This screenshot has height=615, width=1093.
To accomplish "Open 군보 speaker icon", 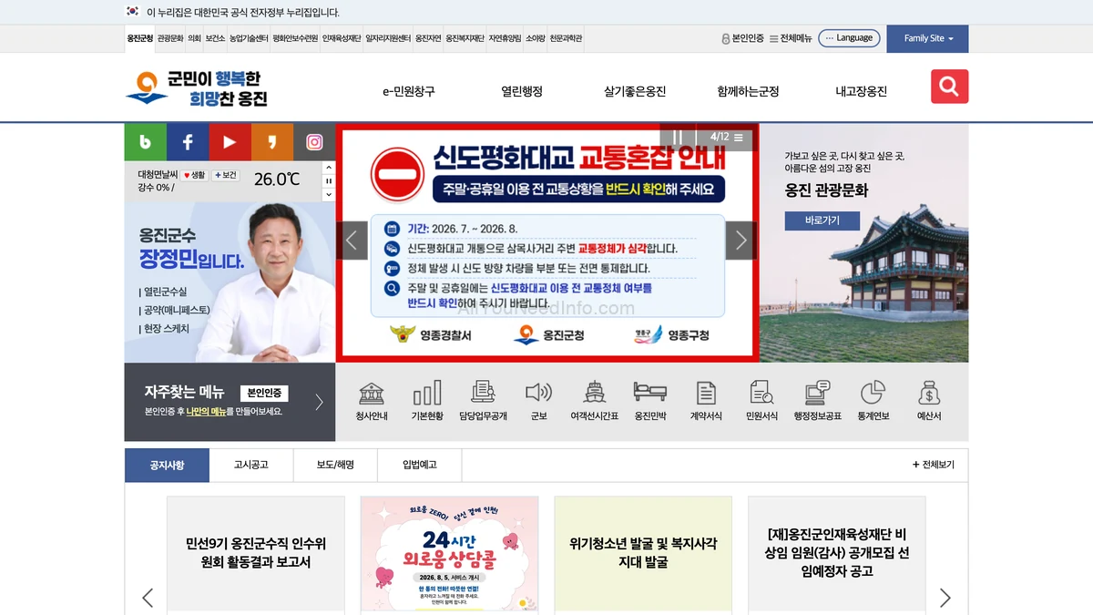I will pos(539,402).
